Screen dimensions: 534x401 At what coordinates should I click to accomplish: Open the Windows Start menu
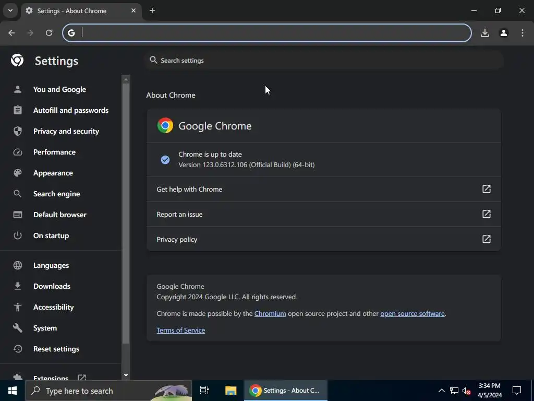13,391
